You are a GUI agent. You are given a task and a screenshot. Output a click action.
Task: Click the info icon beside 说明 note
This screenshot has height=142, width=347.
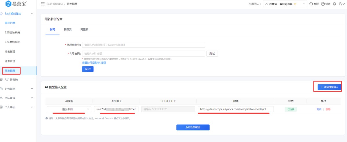pos(47,118)
